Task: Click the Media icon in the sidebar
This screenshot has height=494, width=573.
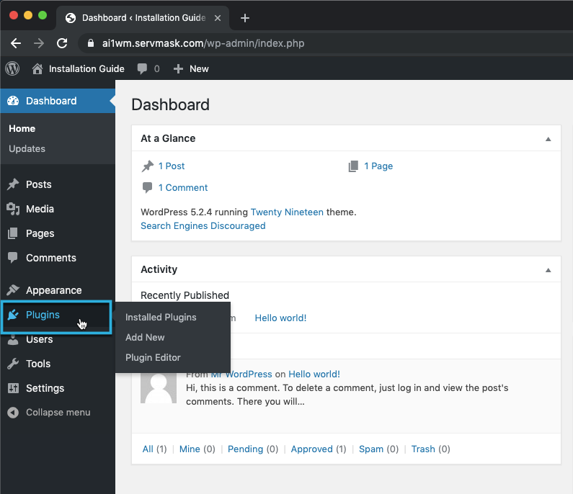Action: (13, 209)
